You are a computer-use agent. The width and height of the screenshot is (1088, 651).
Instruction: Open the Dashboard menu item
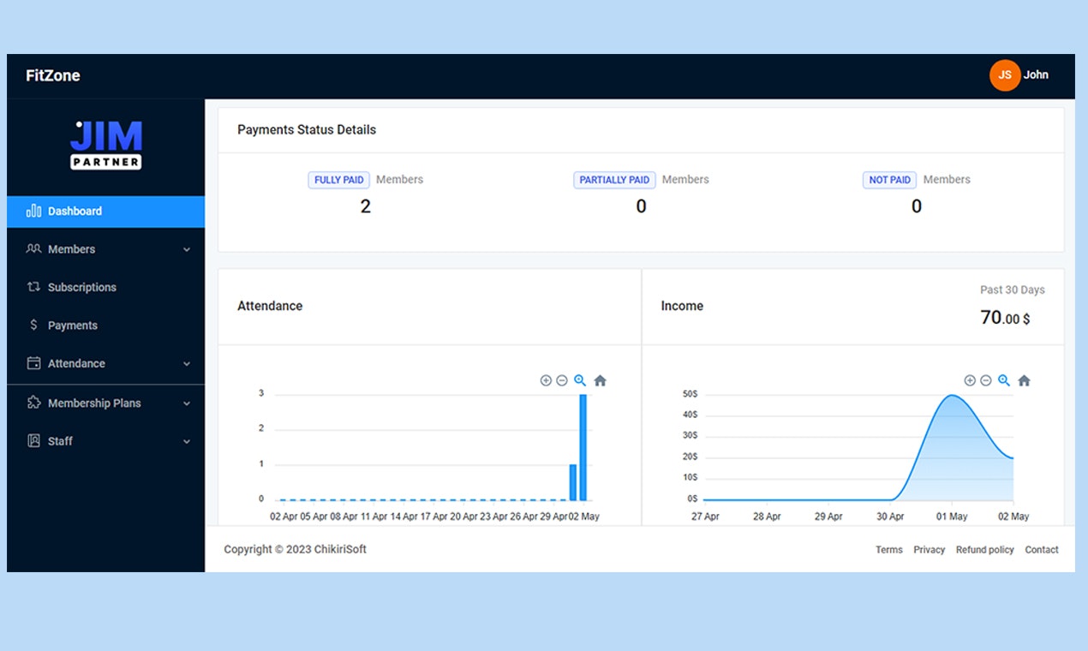pos(106,212)
